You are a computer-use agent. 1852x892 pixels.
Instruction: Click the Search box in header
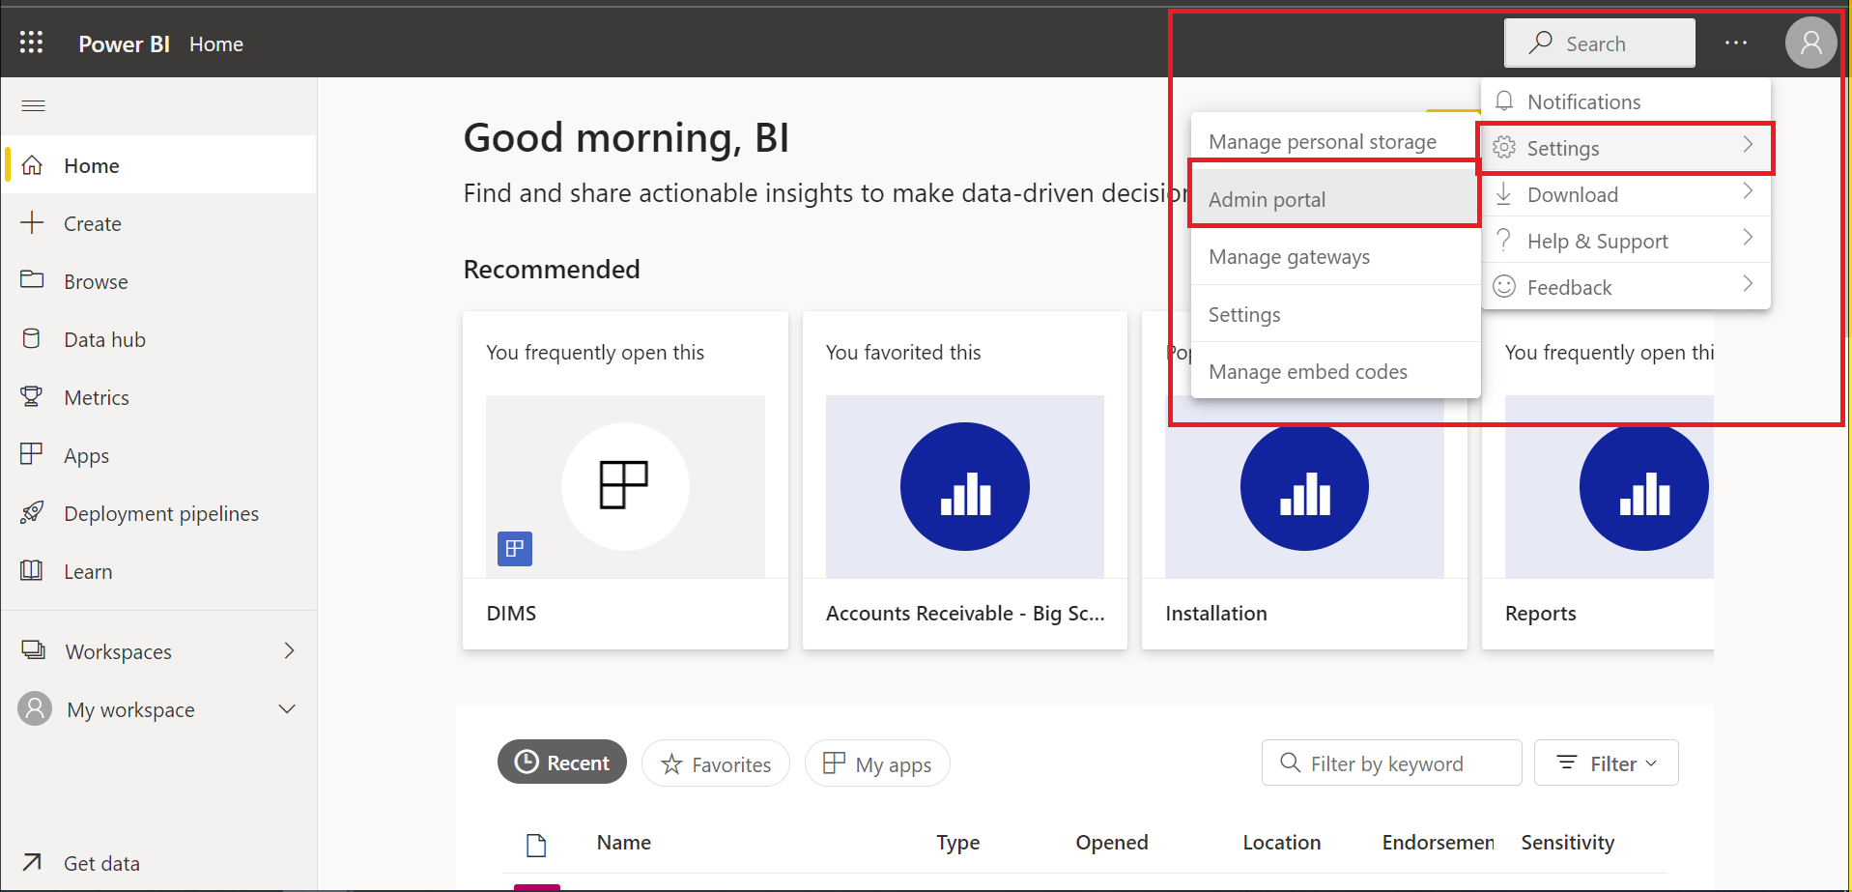click(1599, 43)
